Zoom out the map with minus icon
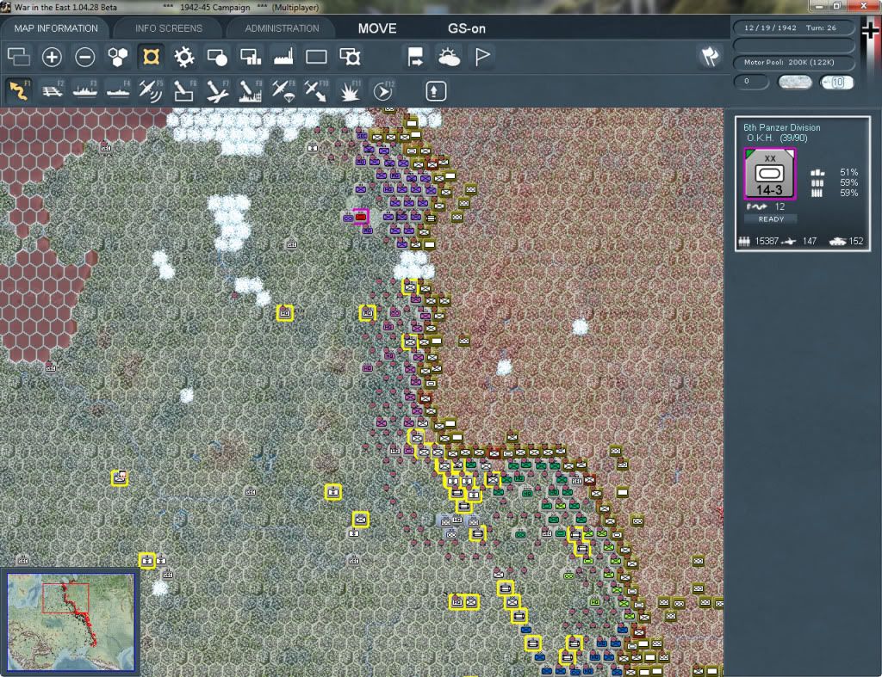This screenshot has height=677, width=882. pos(85,57)
